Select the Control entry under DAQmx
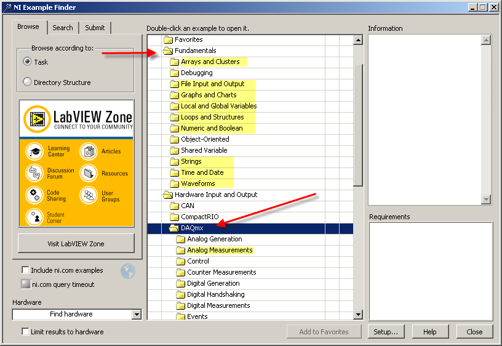 198,261
